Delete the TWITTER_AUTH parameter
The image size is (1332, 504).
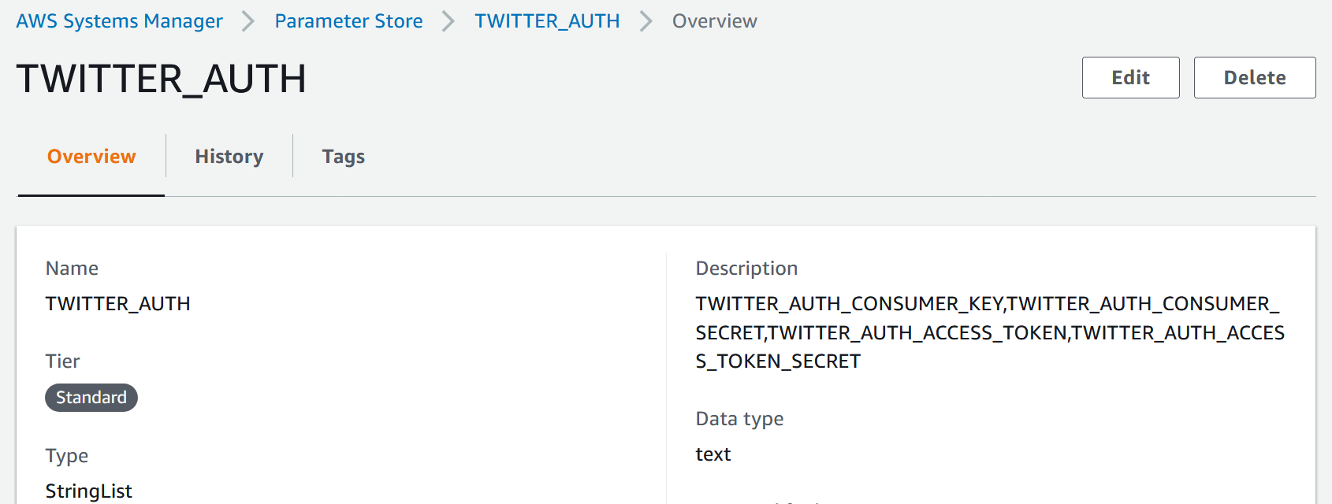point(1255,77)
